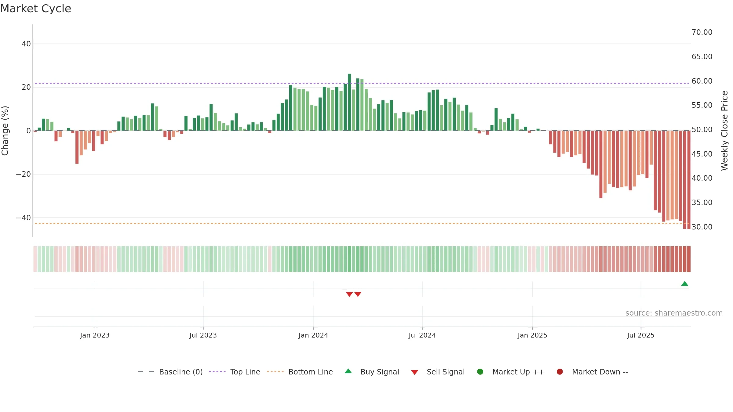Click the 35.00 price axis tick
The width and height of the screenshot is (733, 412).
[702, 202]
